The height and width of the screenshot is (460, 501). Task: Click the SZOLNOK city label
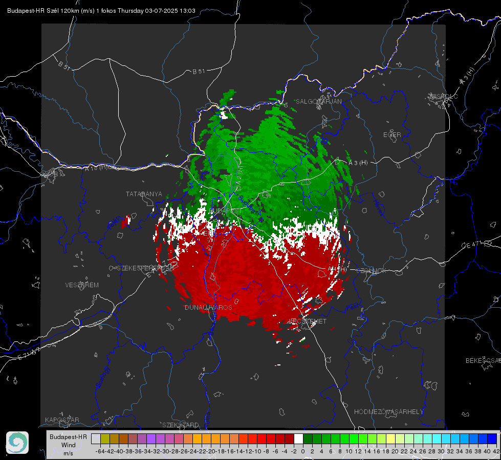(373, 270)
